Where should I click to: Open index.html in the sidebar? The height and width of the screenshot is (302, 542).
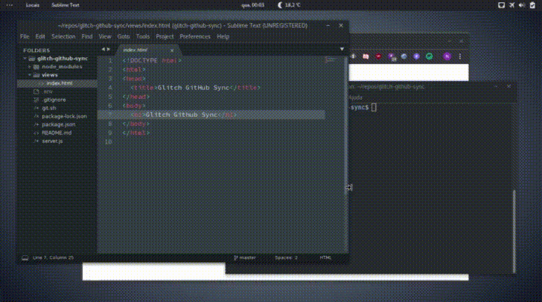click(60, 83)
